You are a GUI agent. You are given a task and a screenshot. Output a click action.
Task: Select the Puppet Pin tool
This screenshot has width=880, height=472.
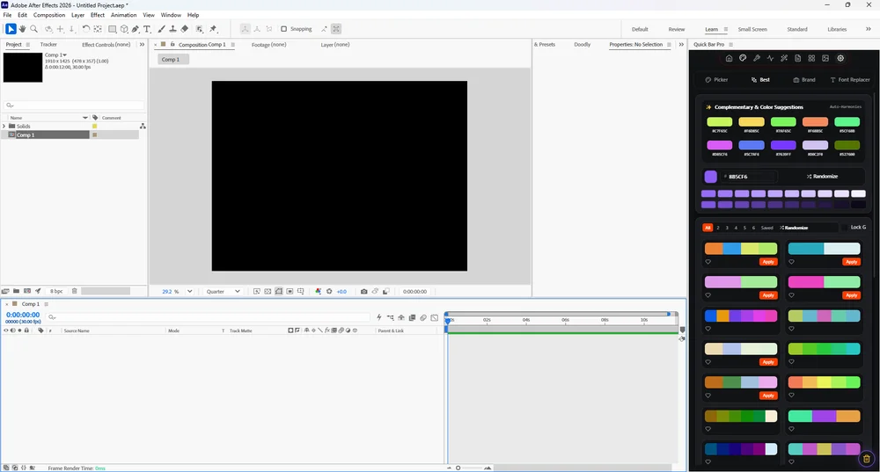click(x=213, y=29)
